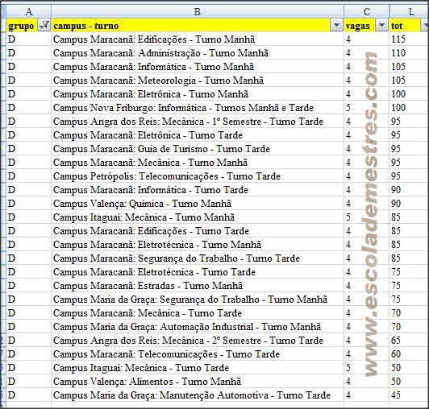Click tot value 50 in Valença Alimentos row
The height and width of the screenshot is (409, 429).
(x=396, y=382)
